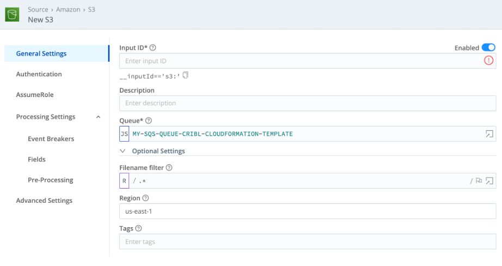Copy the __inputId expression with copy icon
Image resolution: width=502 pixels, height=266 pixels.
pyautogui.click(x=186, y=75)
